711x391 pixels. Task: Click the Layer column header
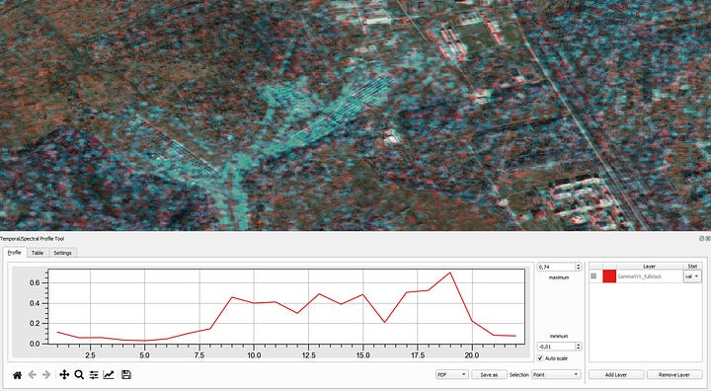point(650,267)
